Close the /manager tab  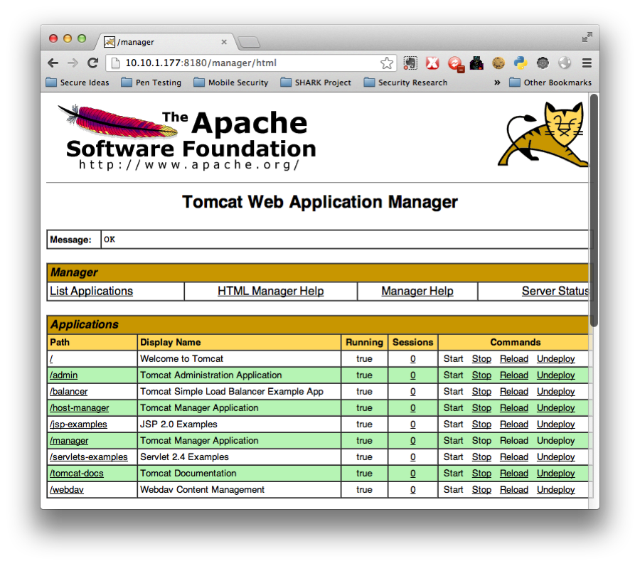click(224, 42)
